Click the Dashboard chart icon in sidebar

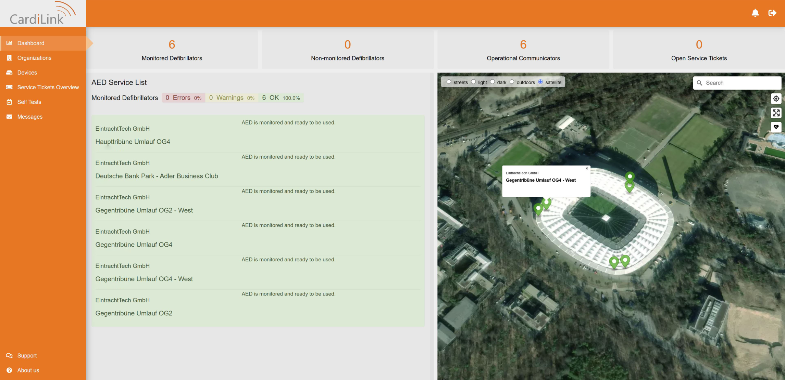point(9,43)
